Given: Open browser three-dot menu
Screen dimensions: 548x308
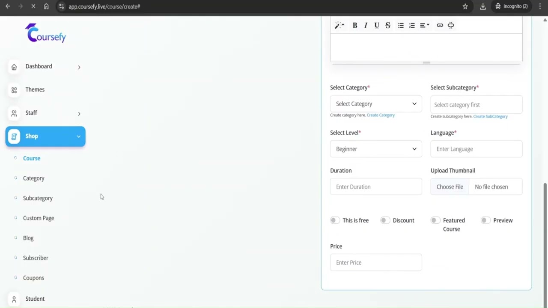Looking at the screenshot, I should [540, 6].
